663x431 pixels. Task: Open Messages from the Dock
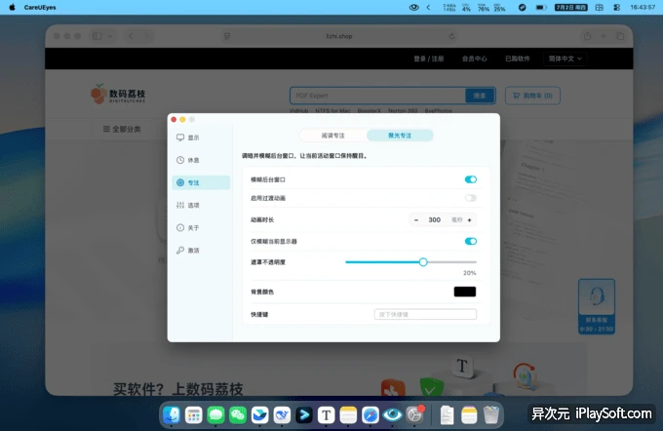tap(215, 415)
